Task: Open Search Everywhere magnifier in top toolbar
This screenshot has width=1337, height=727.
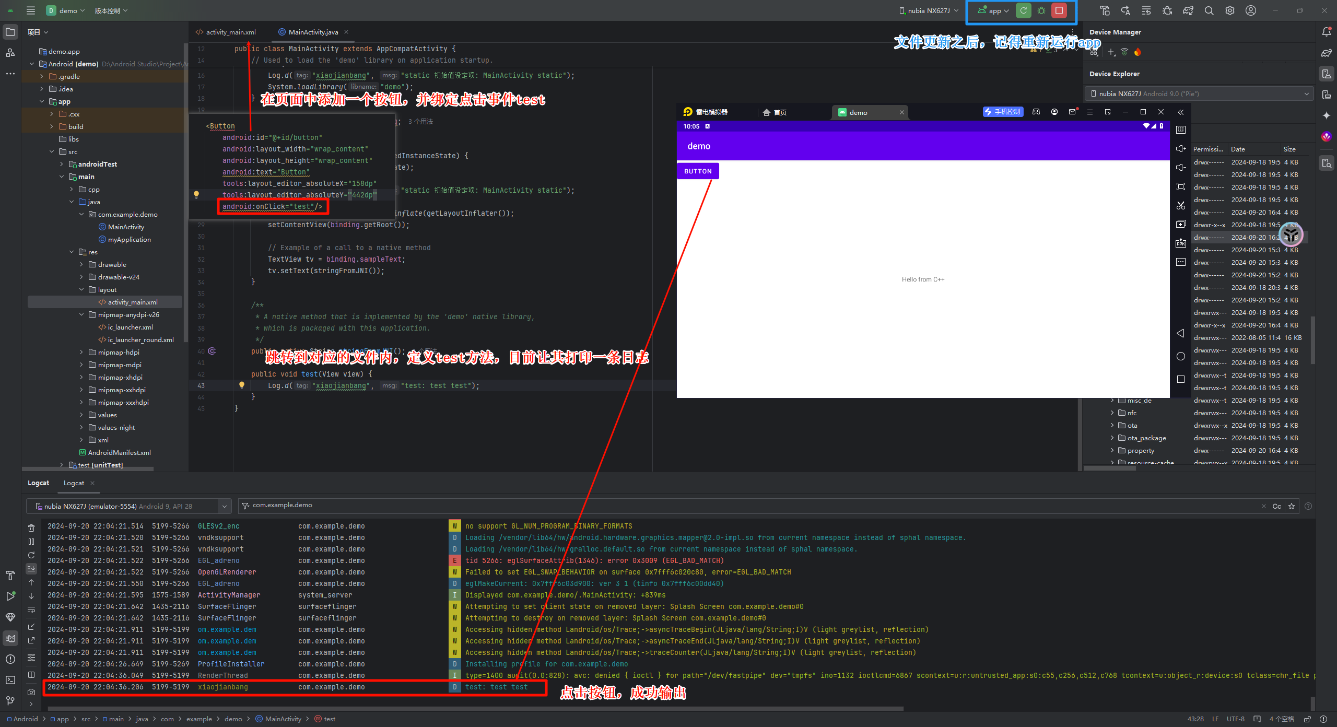Action: tap(1209, 10)
